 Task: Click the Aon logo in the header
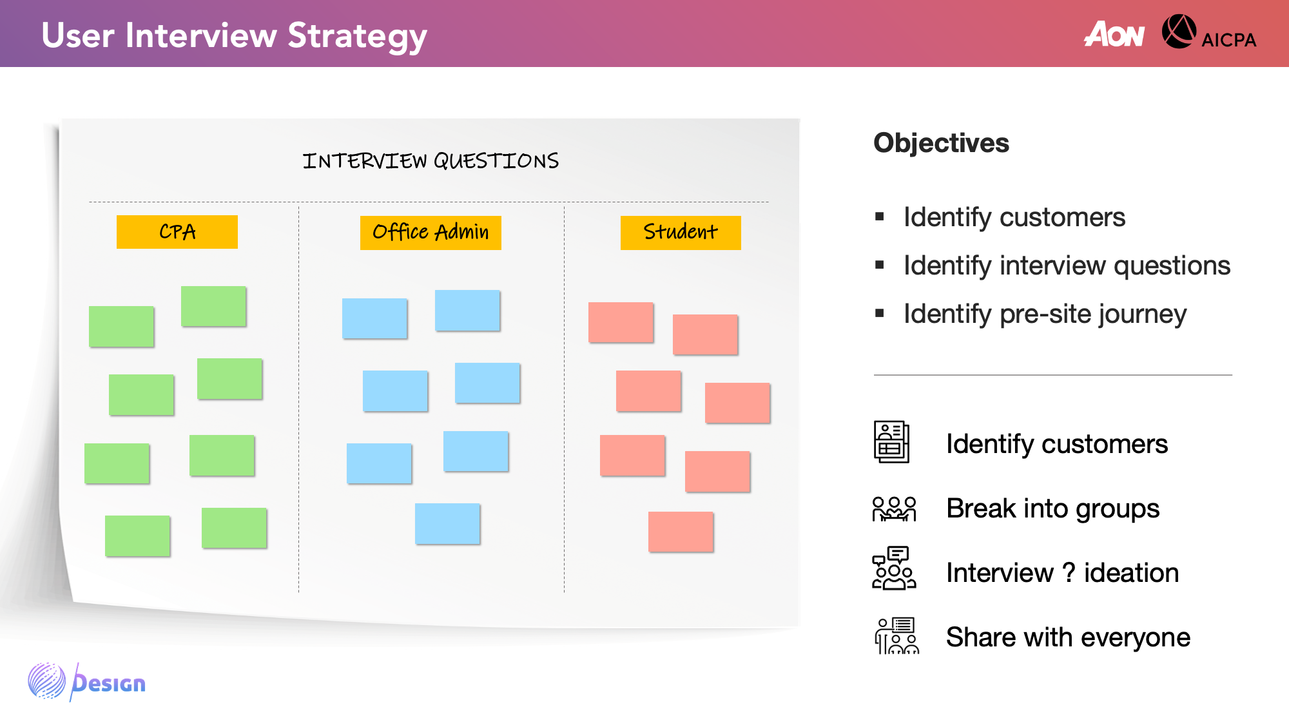pyautogui.click(x=1114, y=34)
